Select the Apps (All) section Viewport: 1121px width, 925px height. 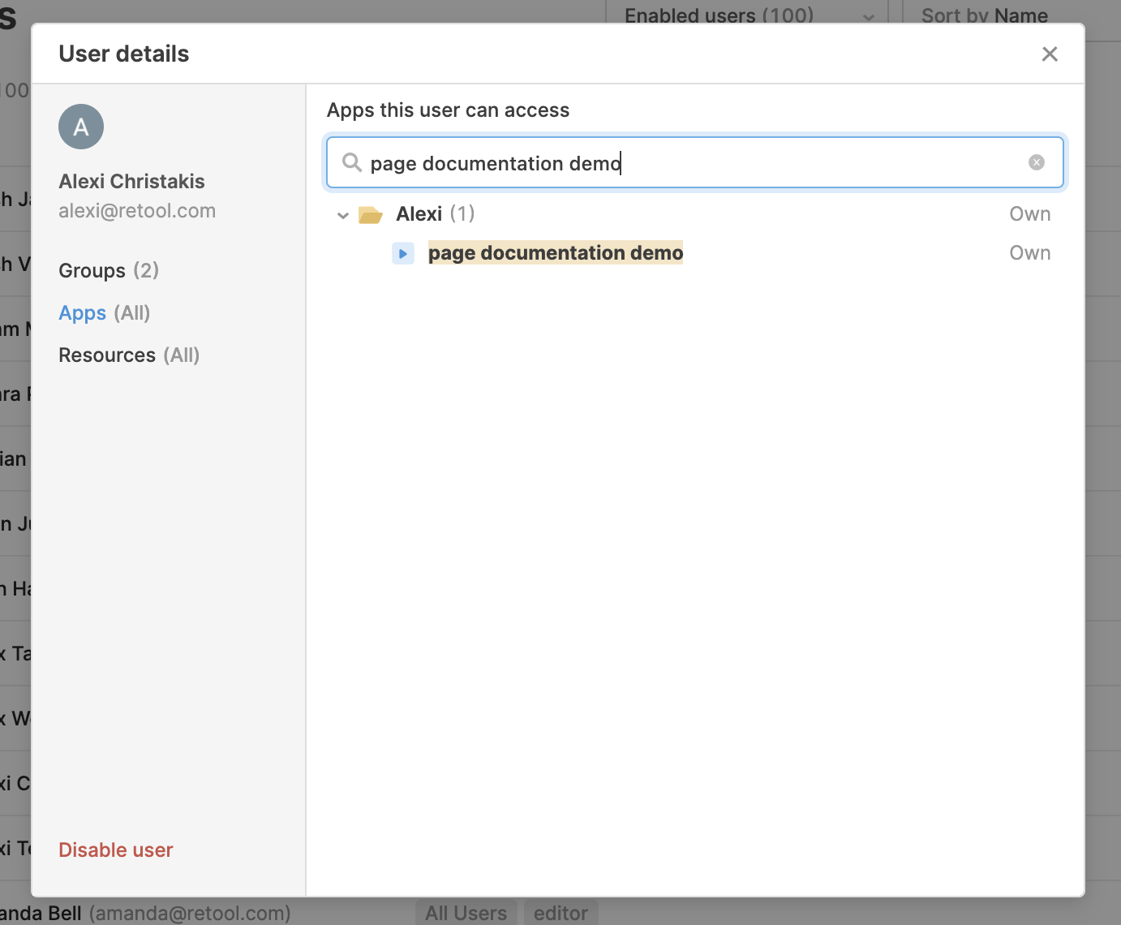105,313
